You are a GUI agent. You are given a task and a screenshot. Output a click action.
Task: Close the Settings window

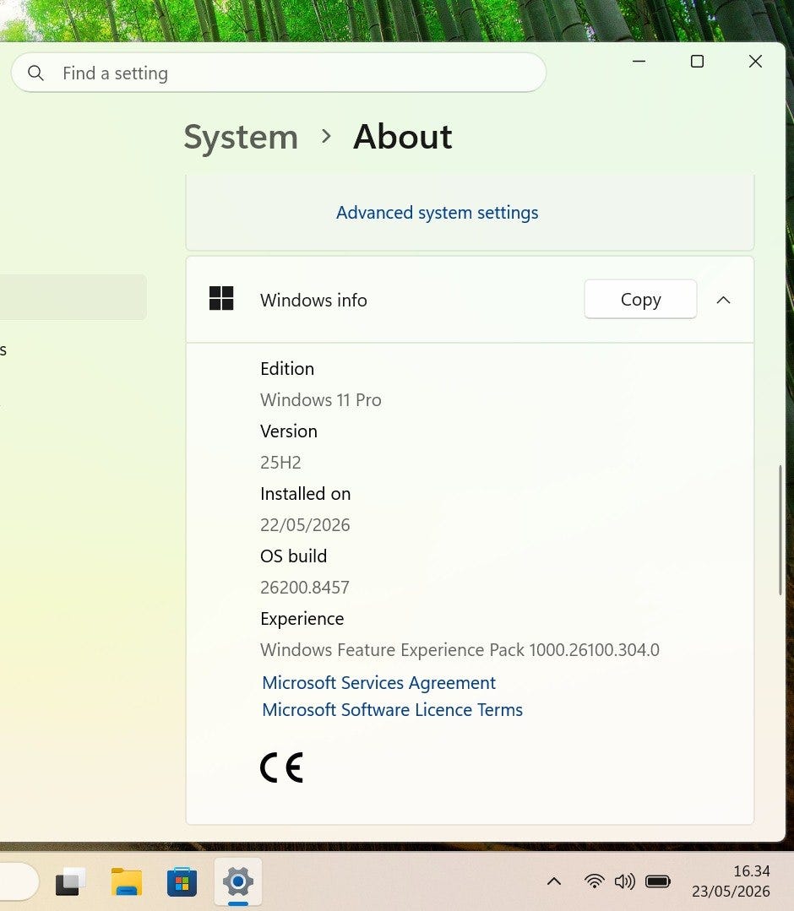[755, 61]
